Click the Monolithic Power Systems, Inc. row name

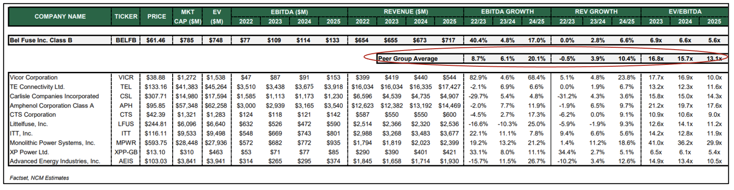coord(52,143)
